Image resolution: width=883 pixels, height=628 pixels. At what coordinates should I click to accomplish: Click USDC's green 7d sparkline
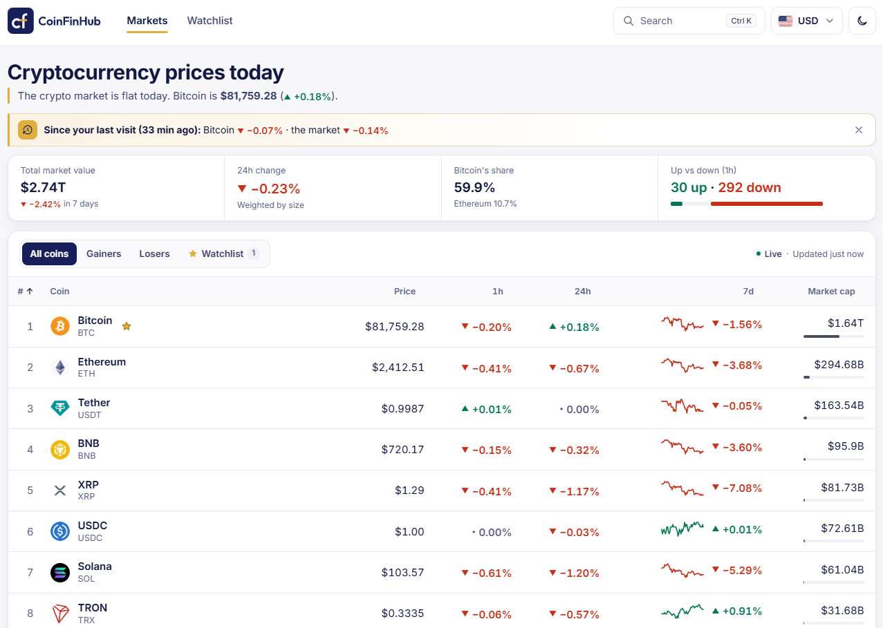pos(682,529)
